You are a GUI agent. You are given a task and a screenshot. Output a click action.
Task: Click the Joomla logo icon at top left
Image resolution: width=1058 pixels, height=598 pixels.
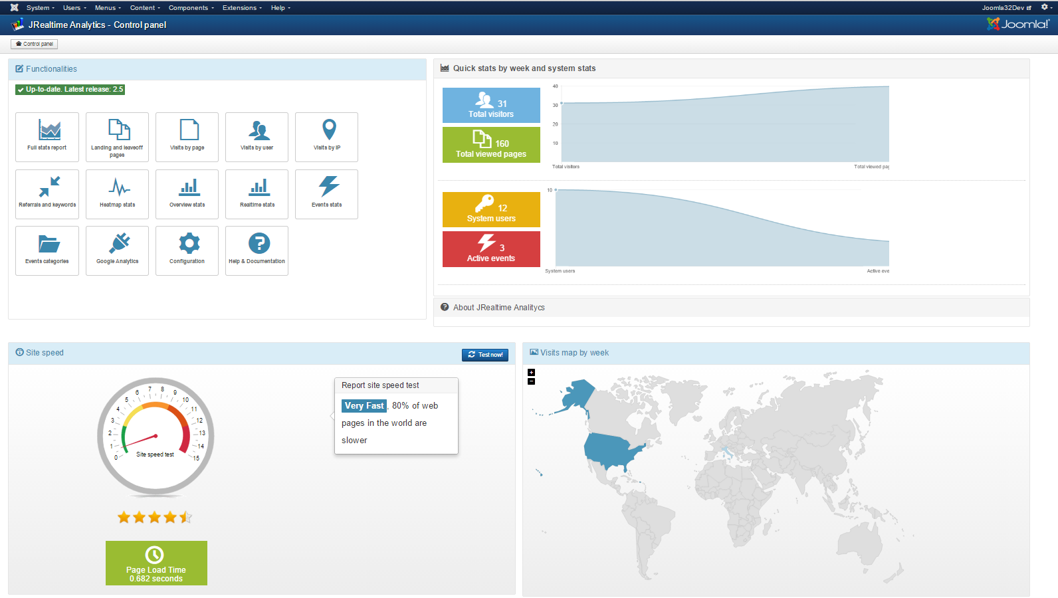tap(14, 7)
